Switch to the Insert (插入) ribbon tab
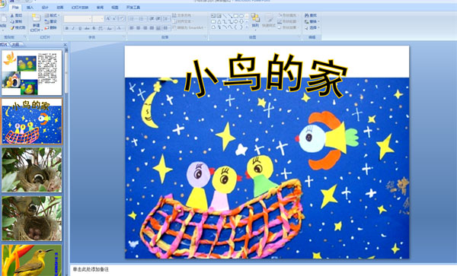Image resolution: width=457 pixels, height=276 pixels. [x=30, y=8]
